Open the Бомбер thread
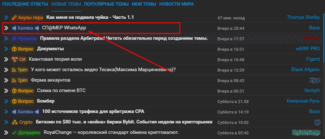The height and width of the screenshot is (139, 325). click(x=46, y=101)
